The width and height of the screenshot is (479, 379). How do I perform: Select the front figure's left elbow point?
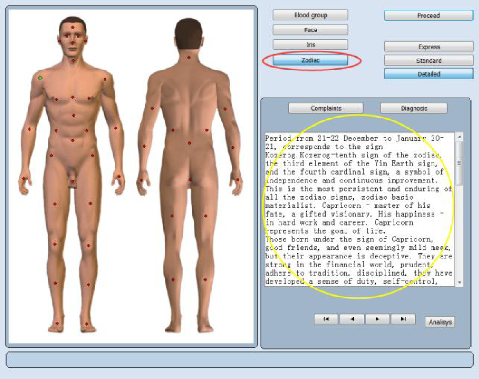pyautogui.click(x=115, y=128)
